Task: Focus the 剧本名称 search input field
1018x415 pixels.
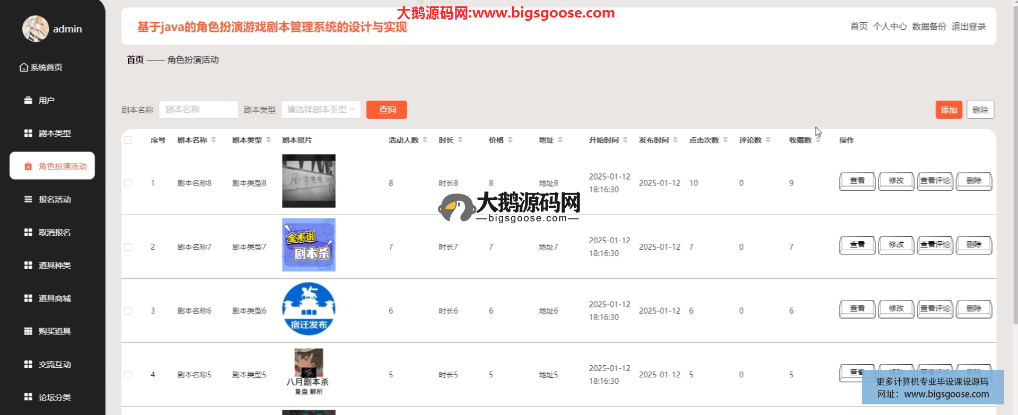Action: (198, 110)
